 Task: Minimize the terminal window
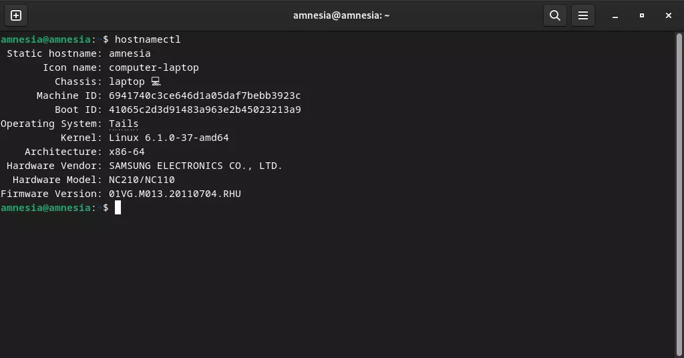click(x=615, y=16)
